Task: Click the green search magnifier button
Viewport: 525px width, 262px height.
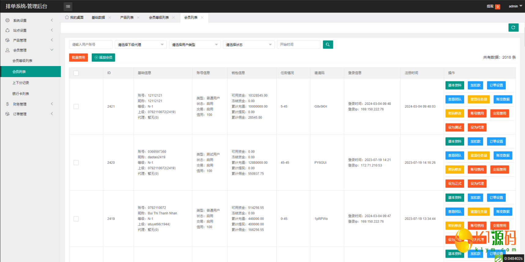Action: (x=327, y=45)
